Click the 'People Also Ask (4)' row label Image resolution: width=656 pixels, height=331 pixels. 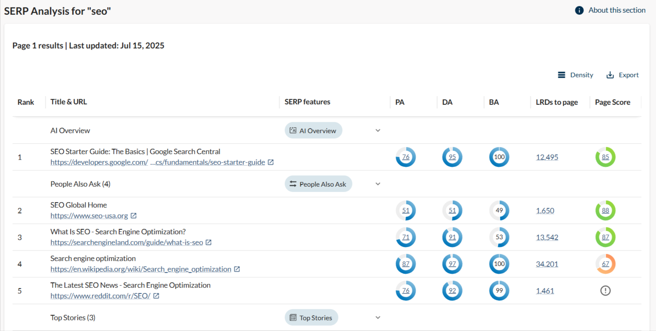coord(80,184)
